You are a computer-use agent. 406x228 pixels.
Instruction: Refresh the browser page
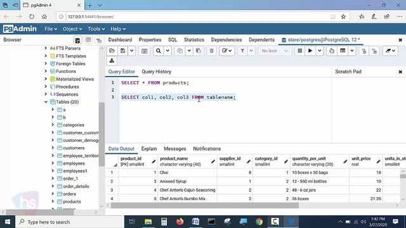click(x=32, y=16)
